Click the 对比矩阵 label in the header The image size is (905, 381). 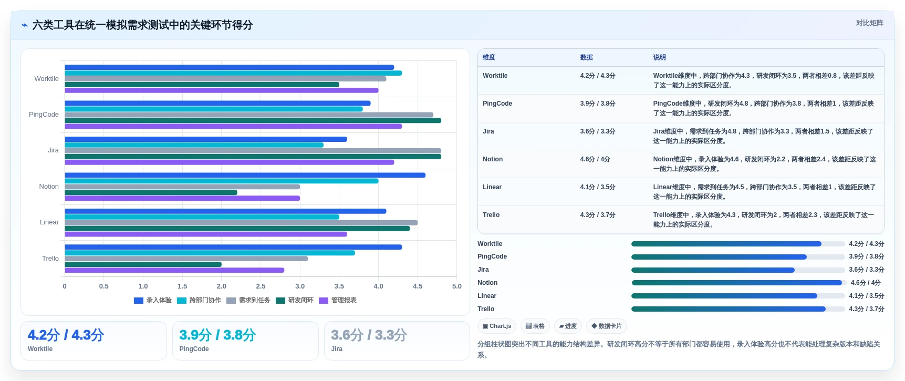869,23
